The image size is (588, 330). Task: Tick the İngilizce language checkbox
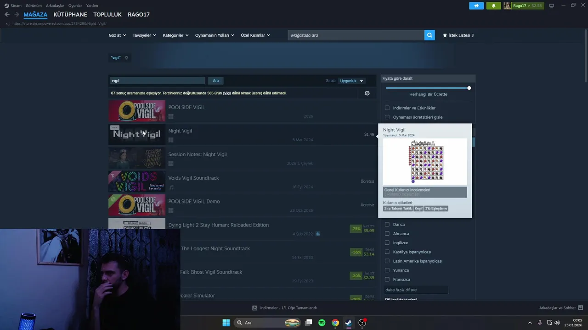pos(387,243)
